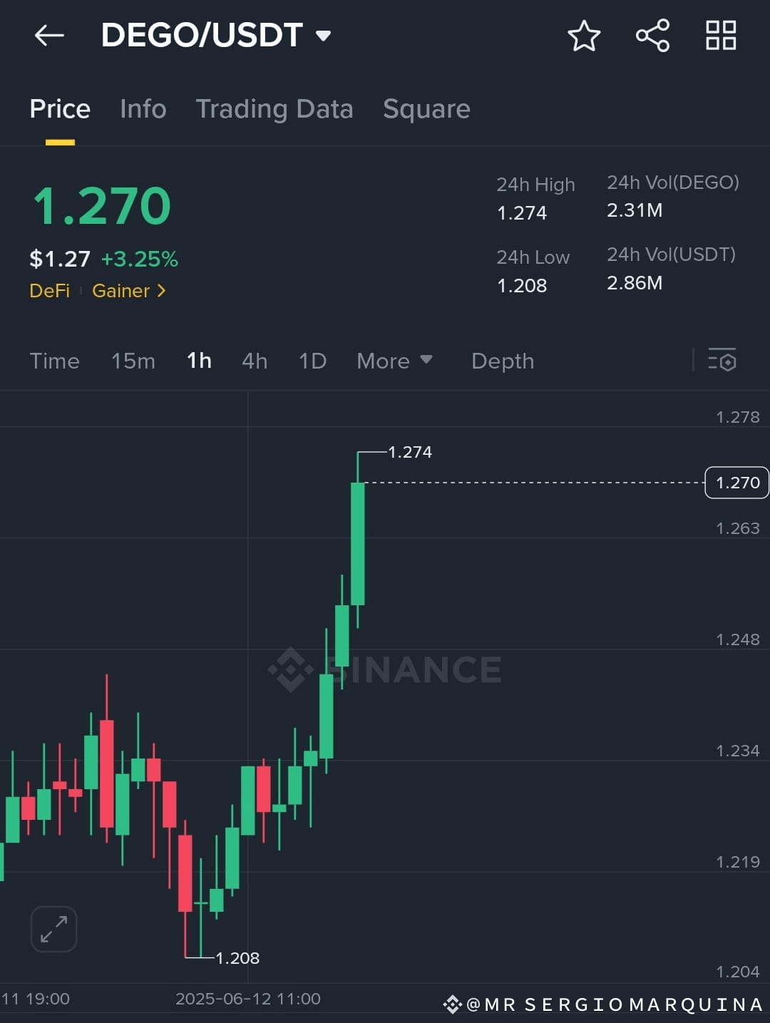The image size is (770, 1023).
Task: Open the markets grid icon top right
Action: tap(720, 35)
